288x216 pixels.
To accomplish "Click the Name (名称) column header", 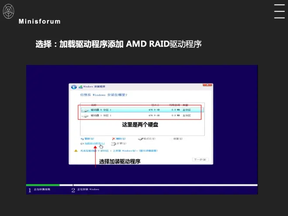I will [94, 105].
